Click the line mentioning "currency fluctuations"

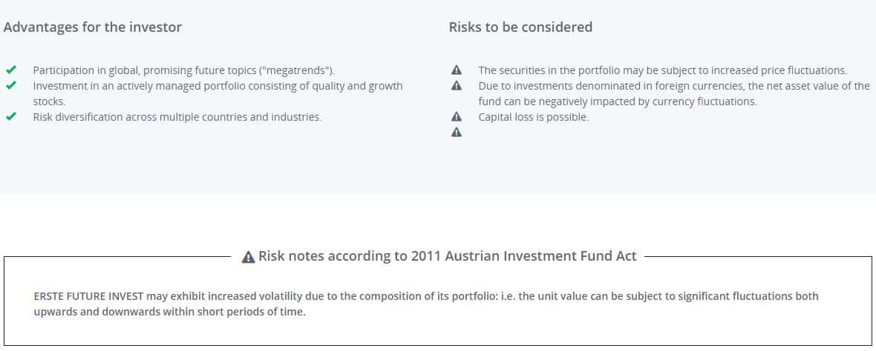(617, 101)
